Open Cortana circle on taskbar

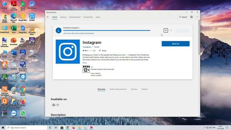tap(50, 127)
